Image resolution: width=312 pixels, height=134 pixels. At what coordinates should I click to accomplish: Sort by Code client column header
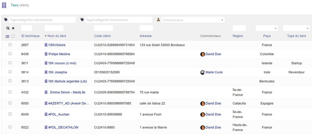(102, 36)
